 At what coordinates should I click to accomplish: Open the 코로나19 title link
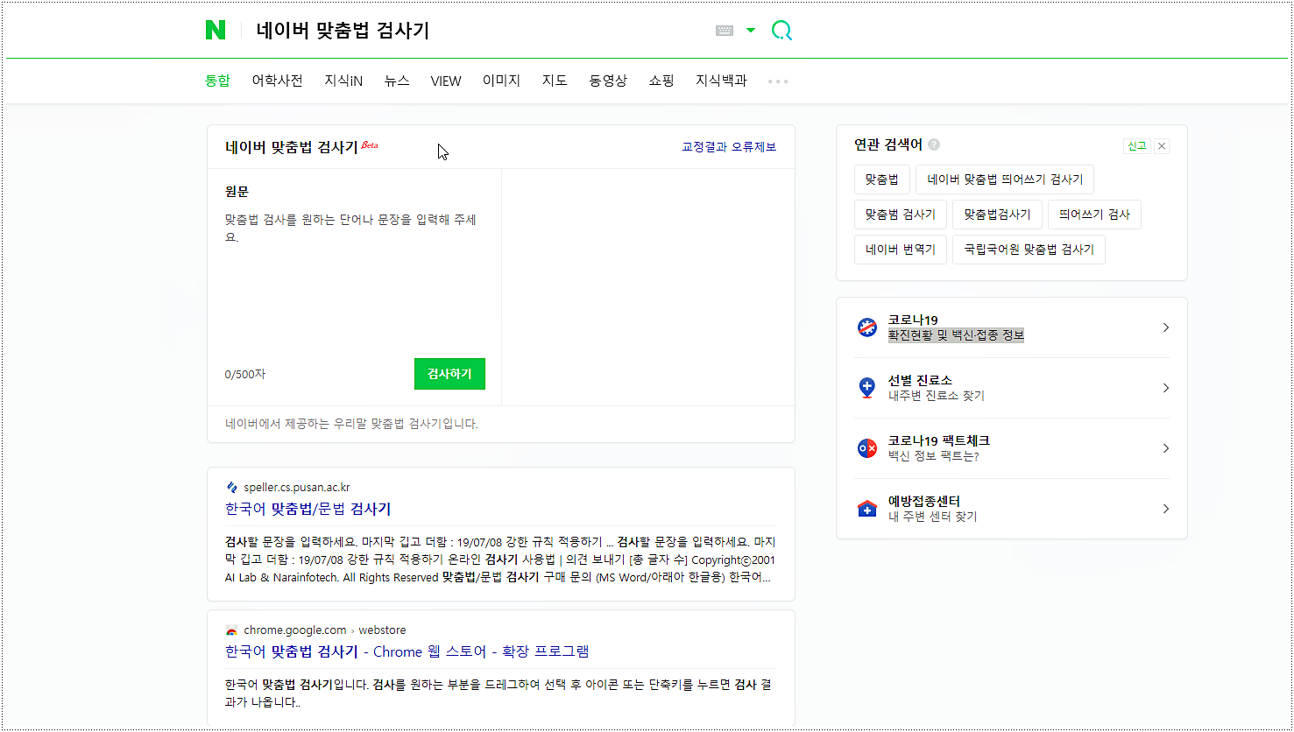point(913,320)
